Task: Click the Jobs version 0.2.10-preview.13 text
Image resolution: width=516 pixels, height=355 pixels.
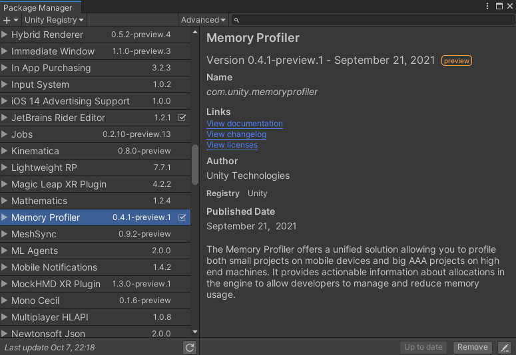Action: pos(136,134)
